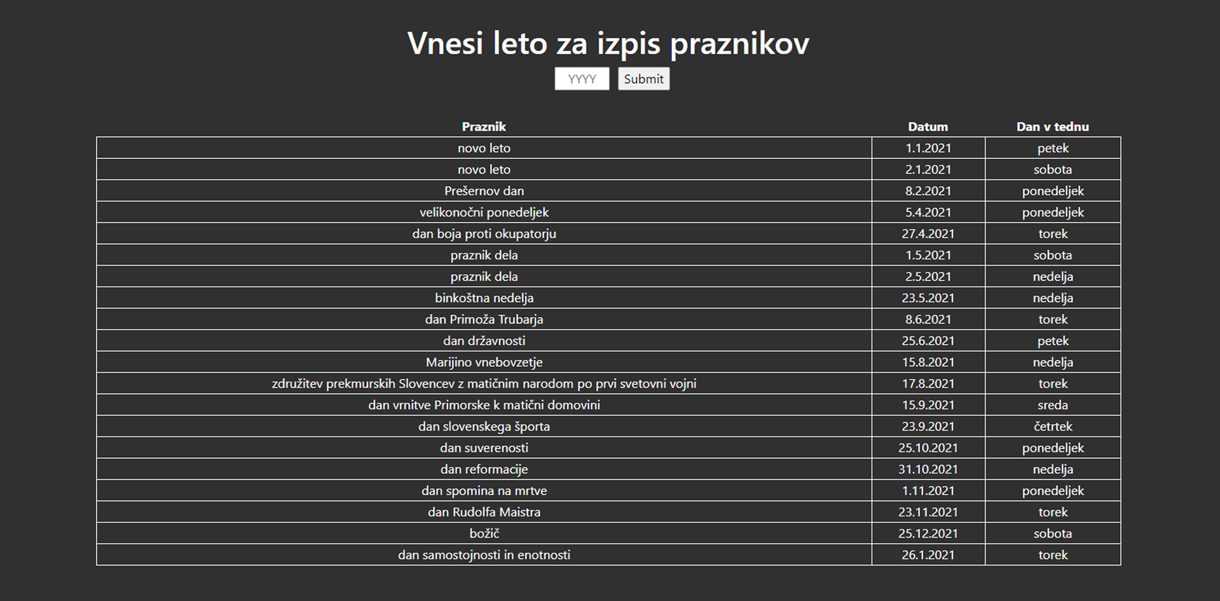Select the dan slovenskega športa cell
Screen dimensions: 1220x601
pyautogui.click(x=484, y=426)
